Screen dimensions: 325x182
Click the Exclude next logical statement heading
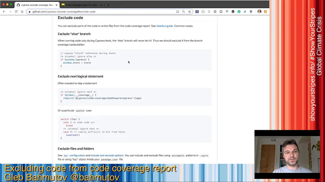pyautogui.click(x=80, y=76)
